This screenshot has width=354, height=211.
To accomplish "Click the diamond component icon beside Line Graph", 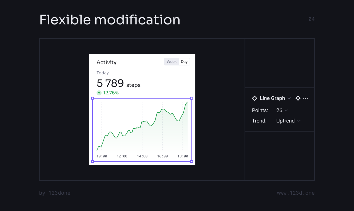I will pos(254,98).
